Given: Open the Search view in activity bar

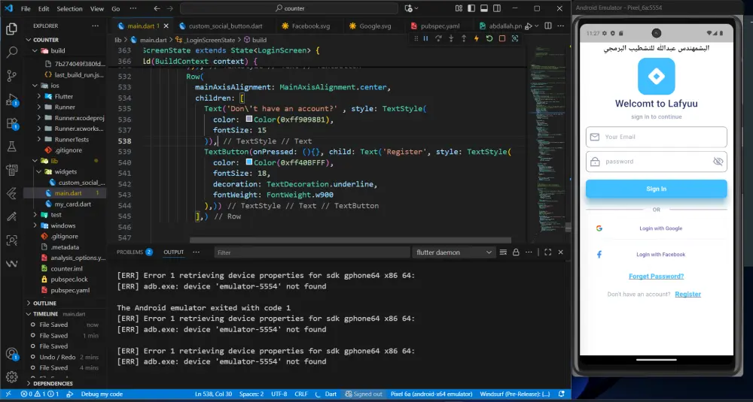Looking at the screenshot, I should 12,53.
